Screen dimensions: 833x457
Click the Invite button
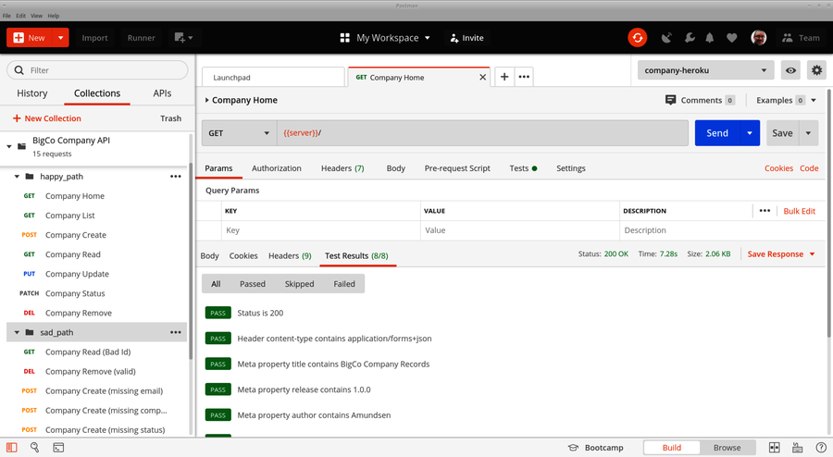(x=467, y=38)
